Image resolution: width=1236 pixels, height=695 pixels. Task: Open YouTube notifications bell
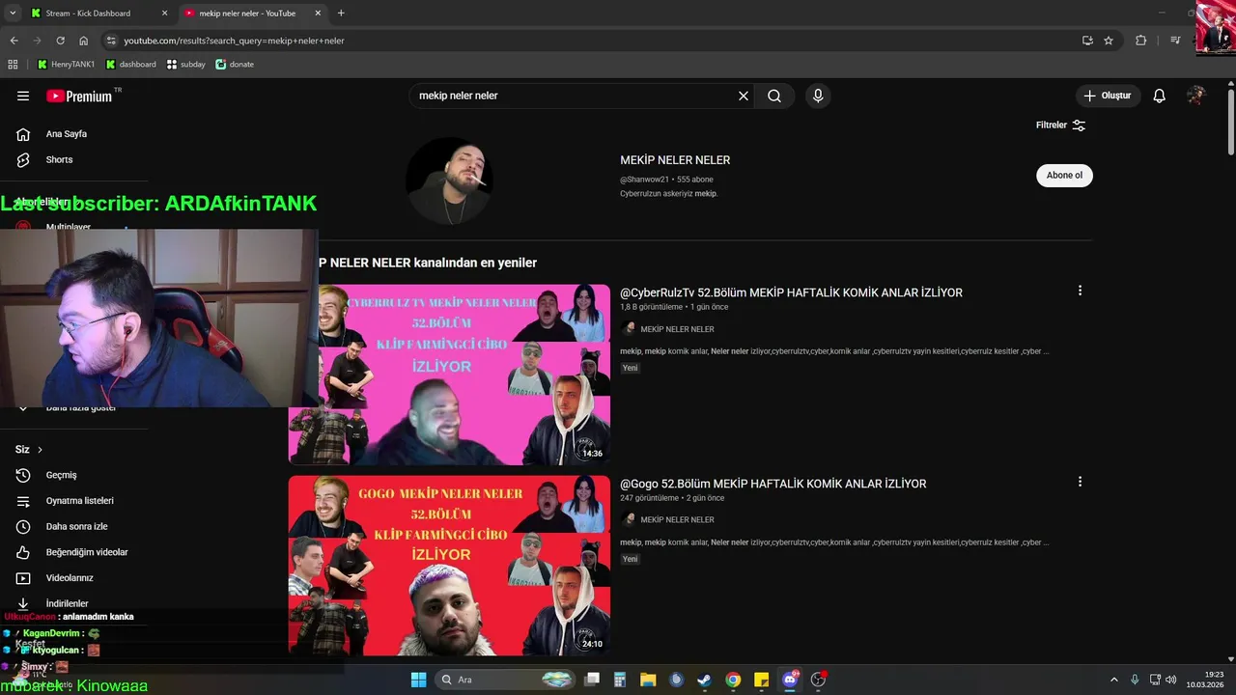[x=1160, y=96]
